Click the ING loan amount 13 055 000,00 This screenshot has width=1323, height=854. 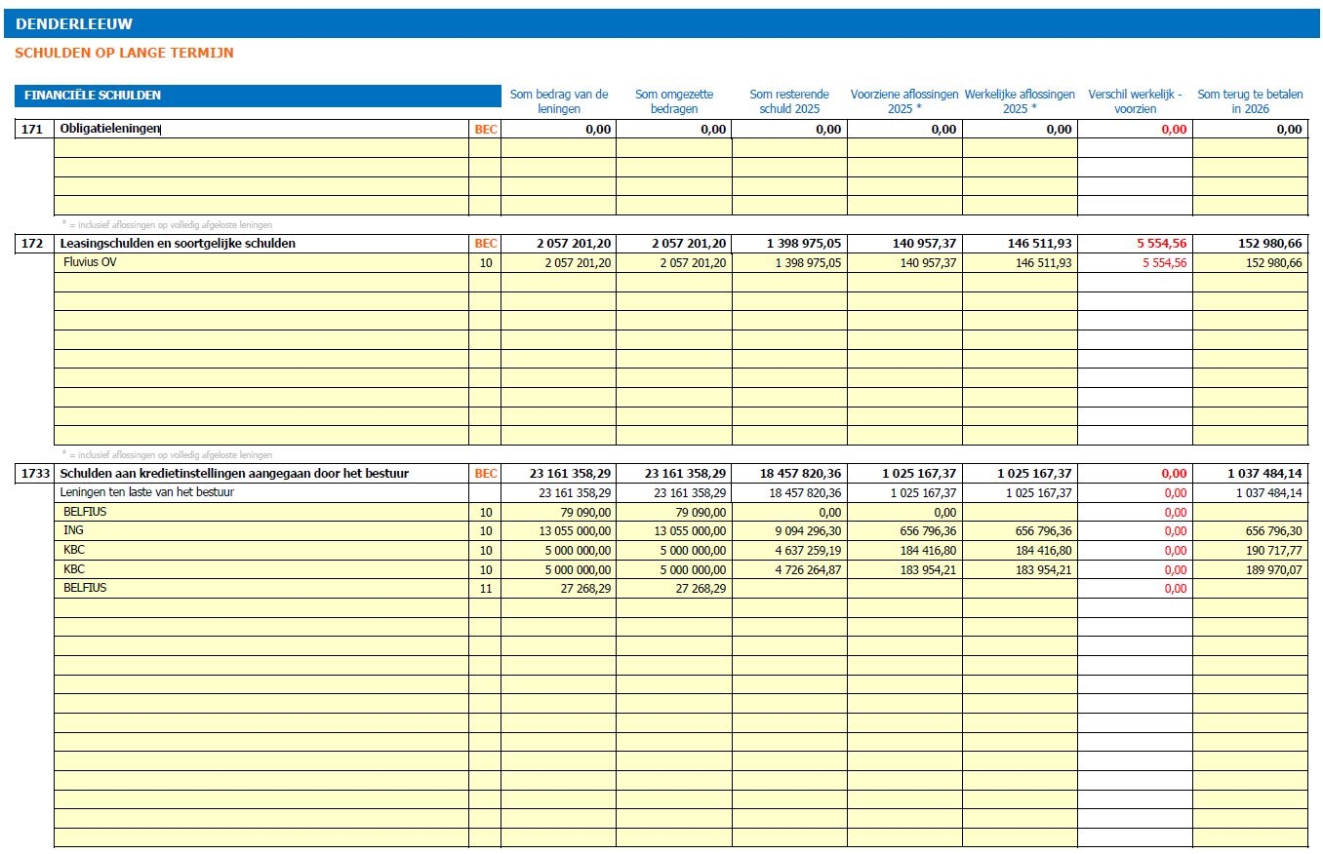pyautogui.click(x=558, y=531)
